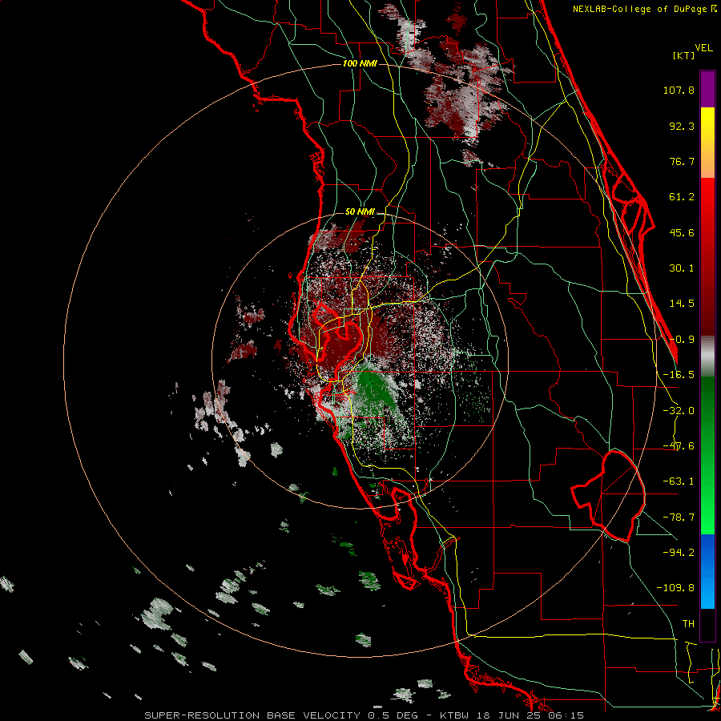The height and width of the screenshot is (721, 721).
Task: Select the 61.2 scale value
Action: [682, 197]
